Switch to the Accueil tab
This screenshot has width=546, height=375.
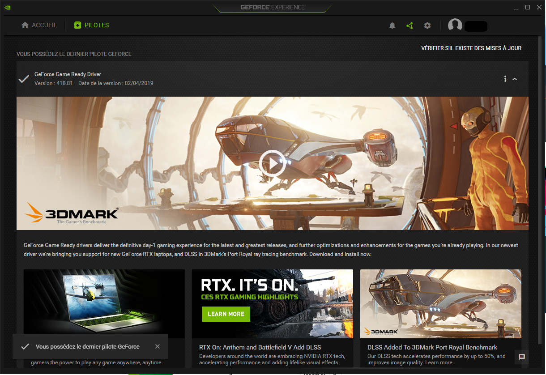click(x=39, y=26)
